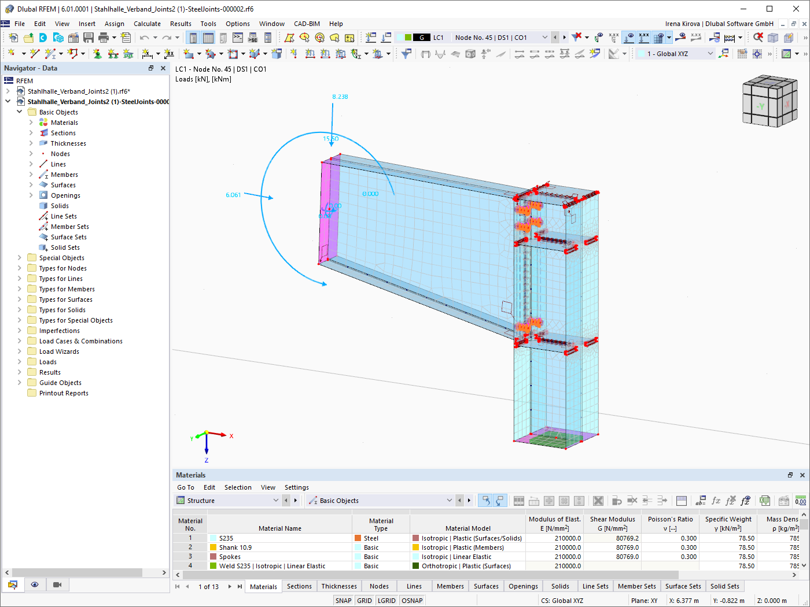Select the Printout Reports tree item

point(64,393)
